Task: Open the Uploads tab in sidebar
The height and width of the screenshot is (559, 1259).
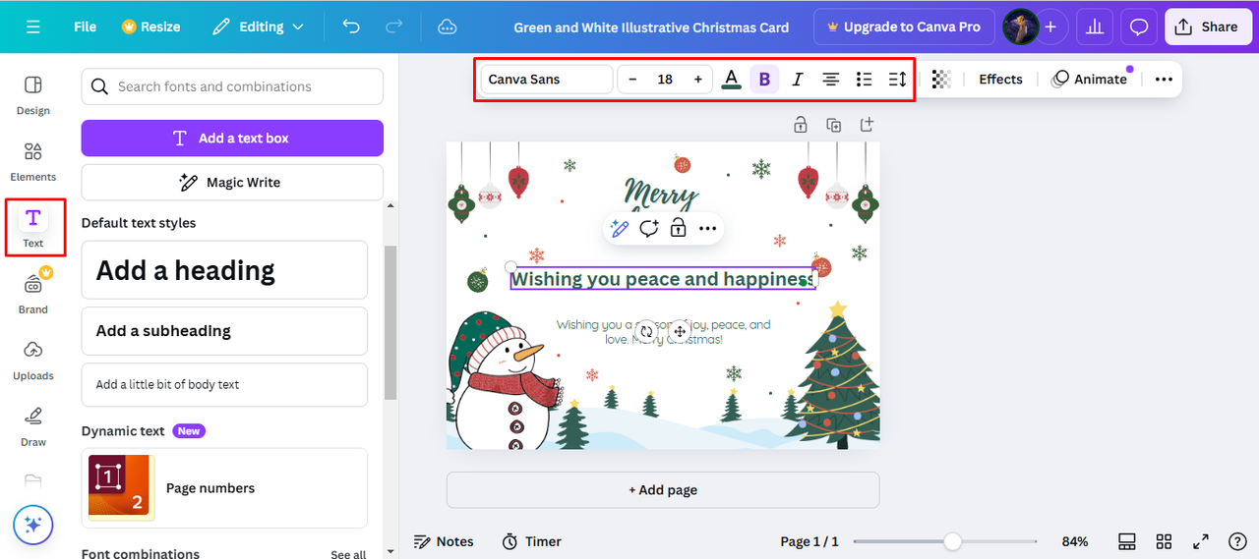Action: tap(33, 361)
